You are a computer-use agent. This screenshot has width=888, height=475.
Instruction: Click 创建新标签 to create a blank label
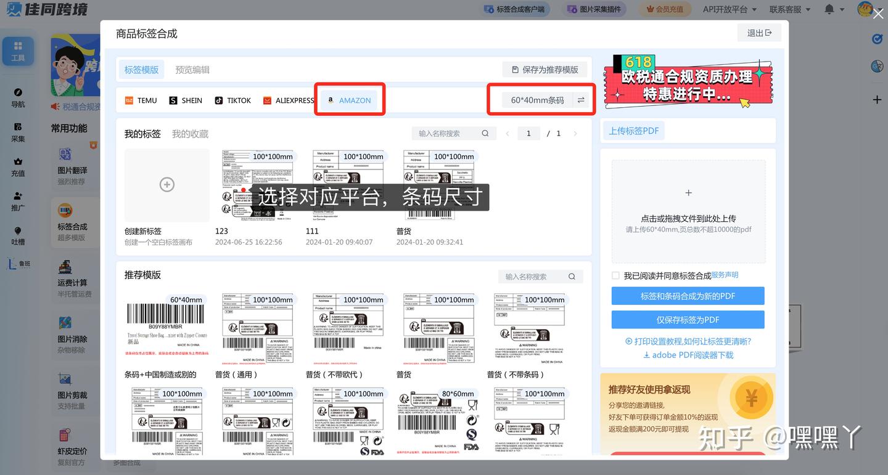pos(166,185)
